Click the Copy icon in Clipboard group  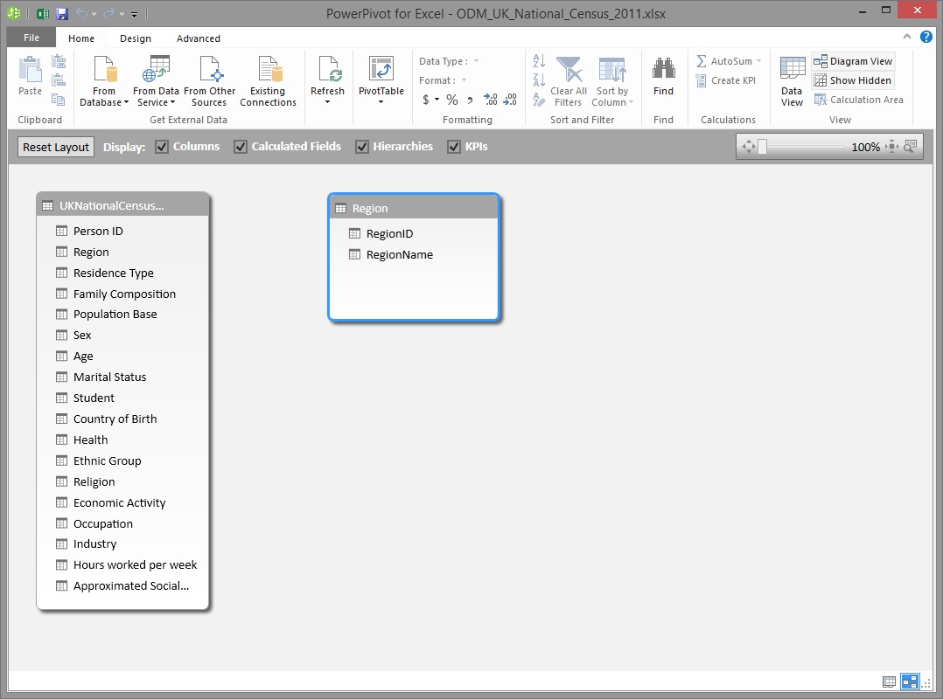pyautogui.click(x=59, y=100)
